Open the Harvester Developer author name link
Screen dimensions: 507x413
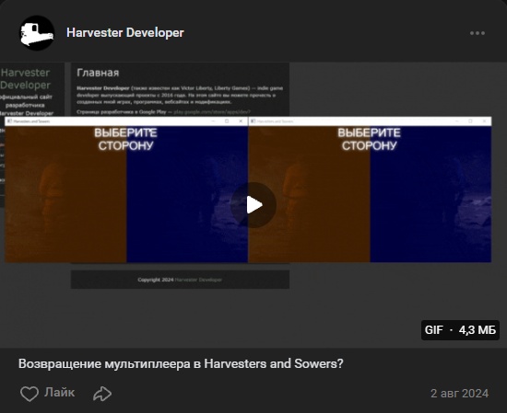pyautogui.click(x=125, y=32)
